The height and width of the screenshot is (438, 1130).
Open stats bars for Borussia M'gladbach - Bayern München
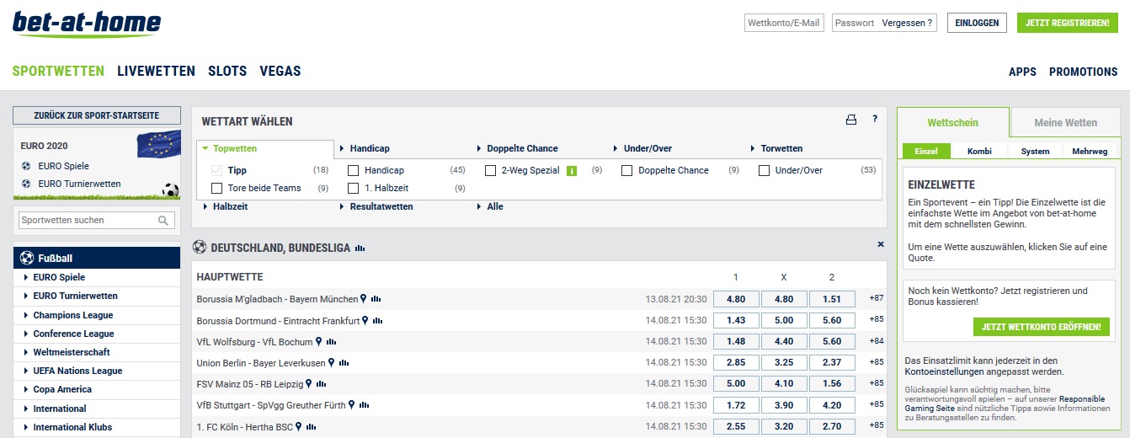[x=376, y=299]
